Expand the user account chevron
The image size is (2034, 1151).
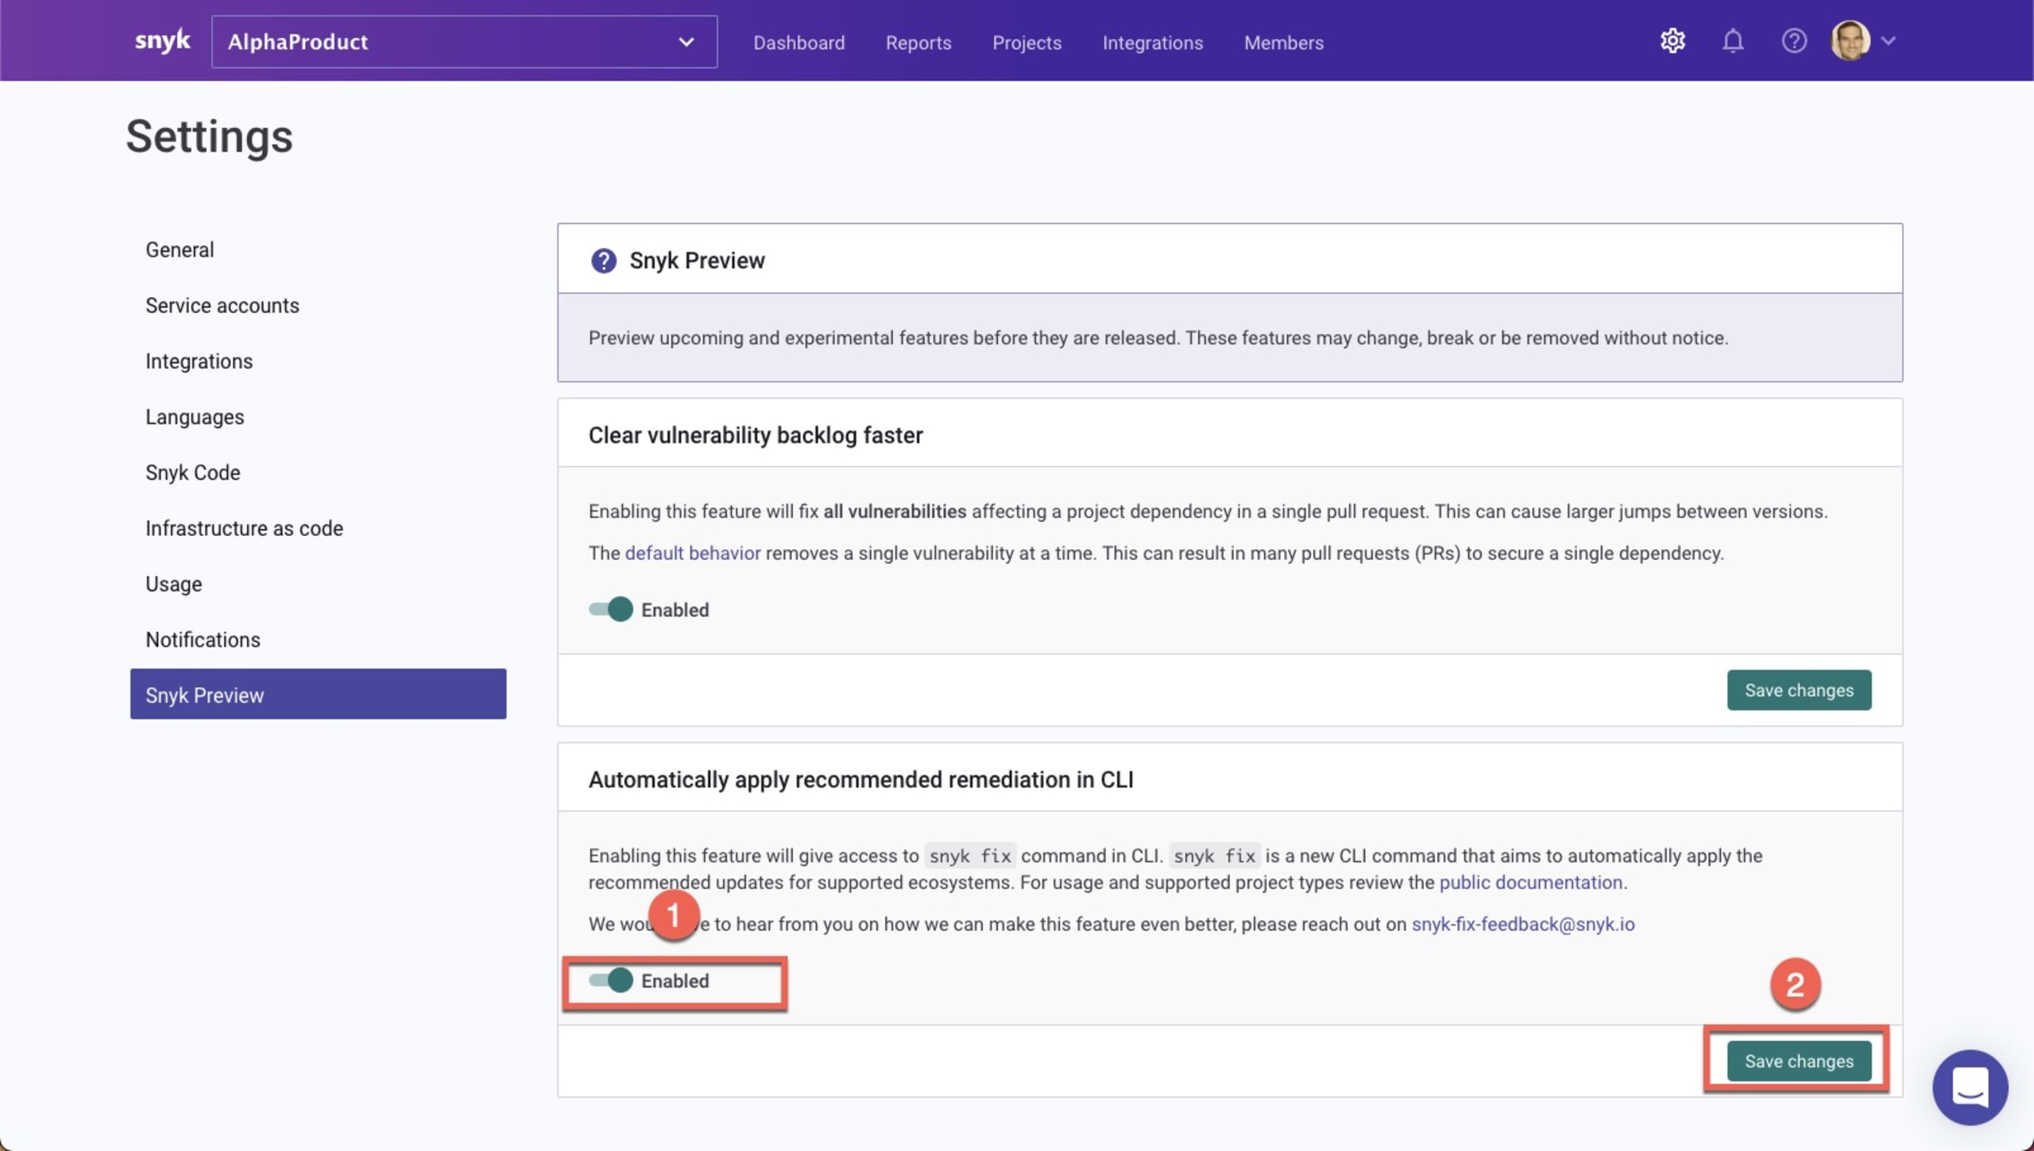pos(1889,41)
